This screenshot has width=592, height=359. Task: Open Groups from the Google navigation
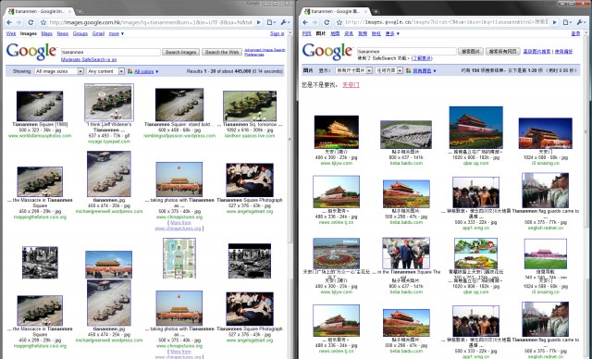click(x=80, y=33)
